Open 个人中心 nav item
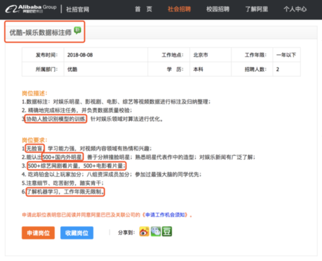 [x=295, y=9]
